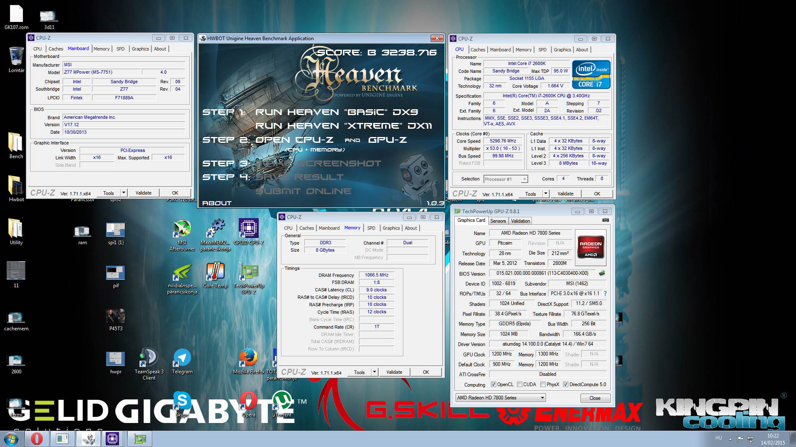This screenshot has height=447, width=796.
Task: Open Caches tab in the CPU tab CPU-Z window
Action: [x=478, y=50]
